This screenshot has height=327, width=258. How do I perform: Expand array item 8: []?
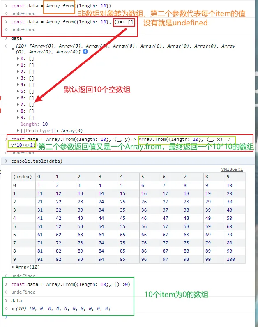18,111
